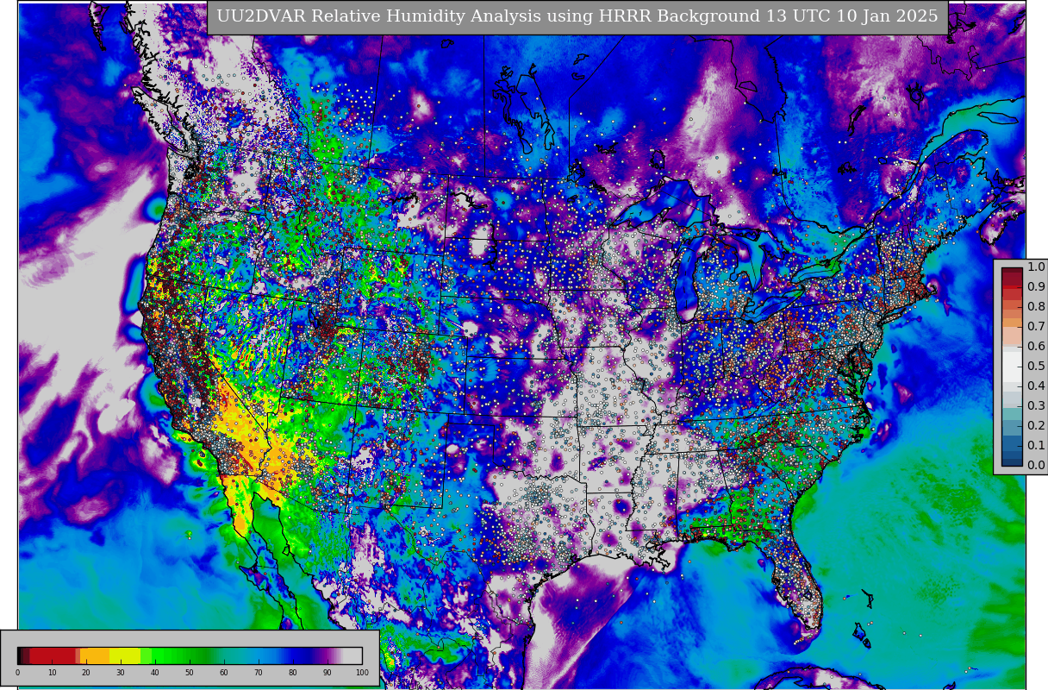
Task: Click the '0.5' label on right colorbar
Action: pos(1036,367)
